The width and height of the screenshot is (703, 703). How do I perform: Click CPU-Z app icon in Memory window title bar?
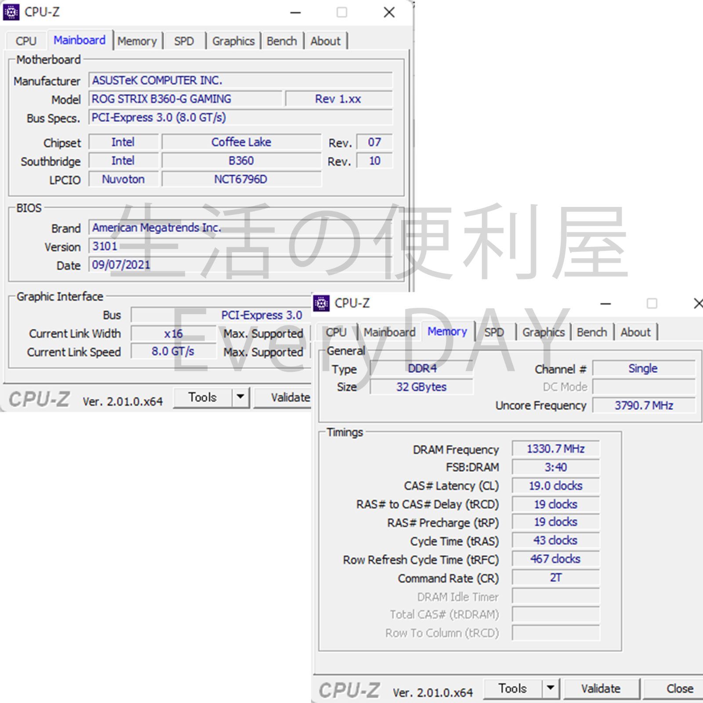[321, 303]
